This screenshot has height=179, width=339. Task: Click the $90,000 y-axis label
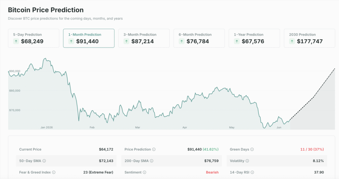15,71
